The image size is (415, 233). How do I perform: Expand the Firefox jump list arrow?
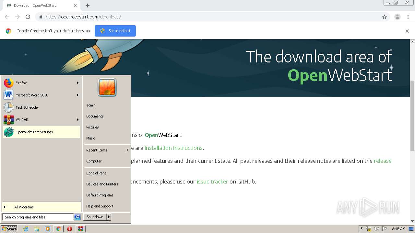(x=78, y=83)
